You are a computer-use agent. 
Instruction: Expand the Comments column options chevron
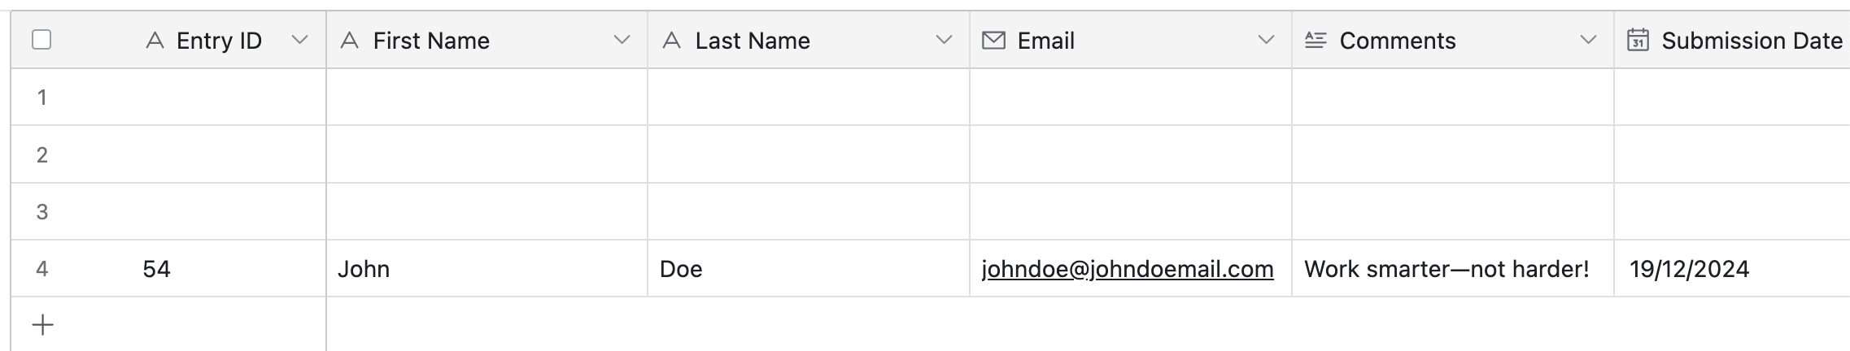(x=1588, y=41)
